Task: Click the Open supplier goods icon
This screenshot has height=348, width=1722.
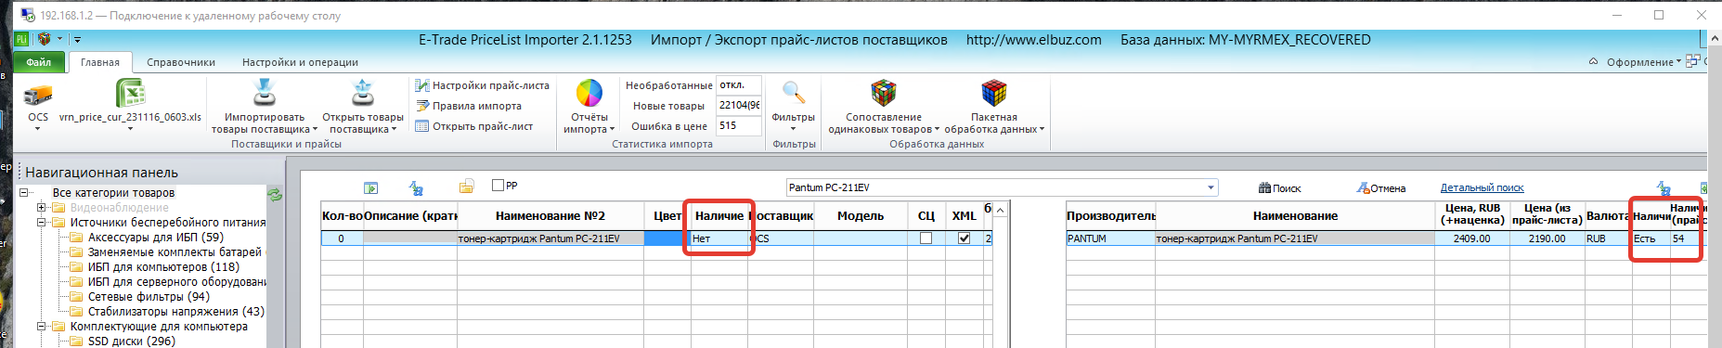Action: (x=363, y=93)
